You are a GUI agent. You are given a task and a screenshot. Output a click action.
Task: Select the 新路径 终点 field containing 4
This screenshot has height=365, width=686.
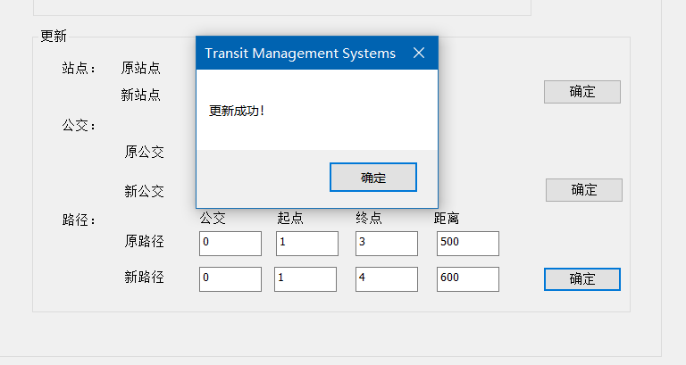(x=386, y=279)
